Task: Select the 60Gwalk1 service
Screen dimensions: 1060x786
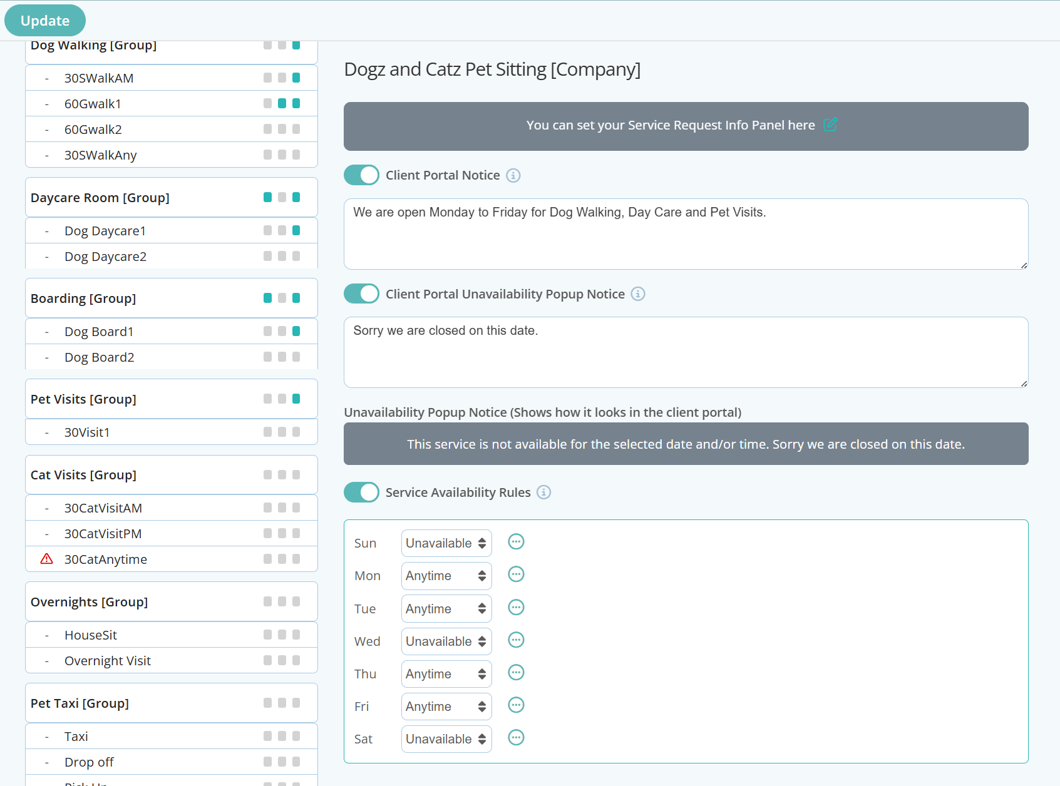Action: (x=171, y=104)
